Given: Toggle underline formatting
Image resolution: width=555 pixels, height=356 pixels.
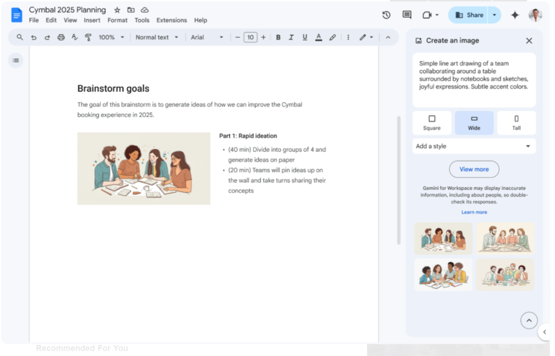Looking at the screenshot, I should (x=305, y=37).
